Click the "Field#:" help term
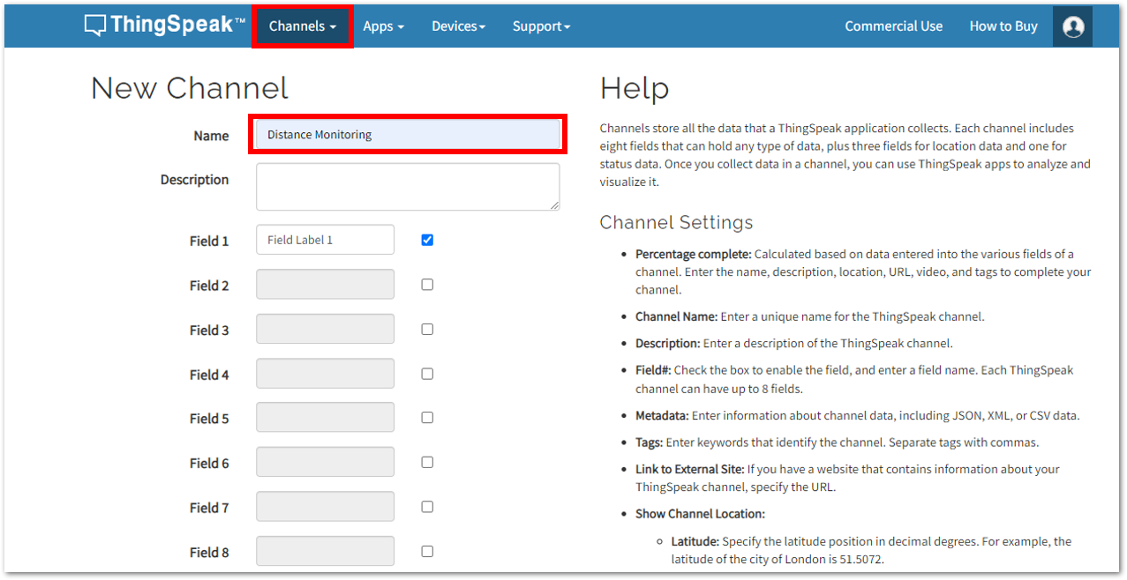The height and width of the screenshot is (580, 1127). coord(653,370)
